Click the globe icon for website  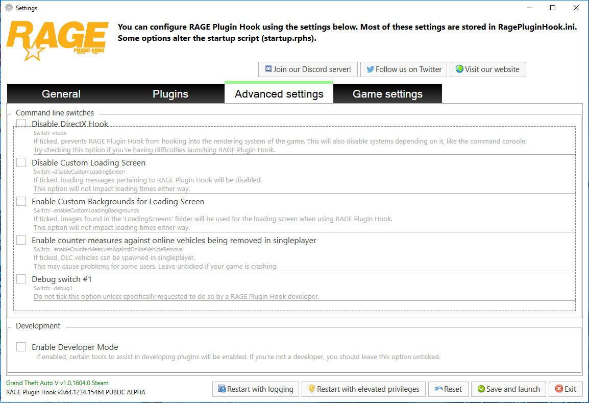click(x=459, y=69)
